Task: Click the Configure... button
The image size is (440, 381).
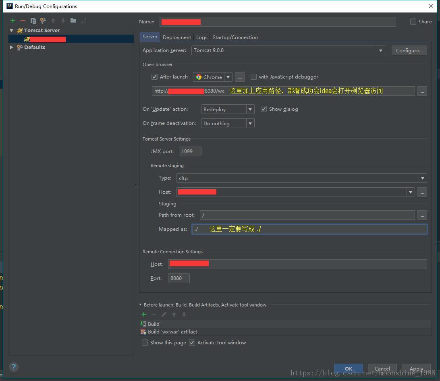Action: coord(409,50)
